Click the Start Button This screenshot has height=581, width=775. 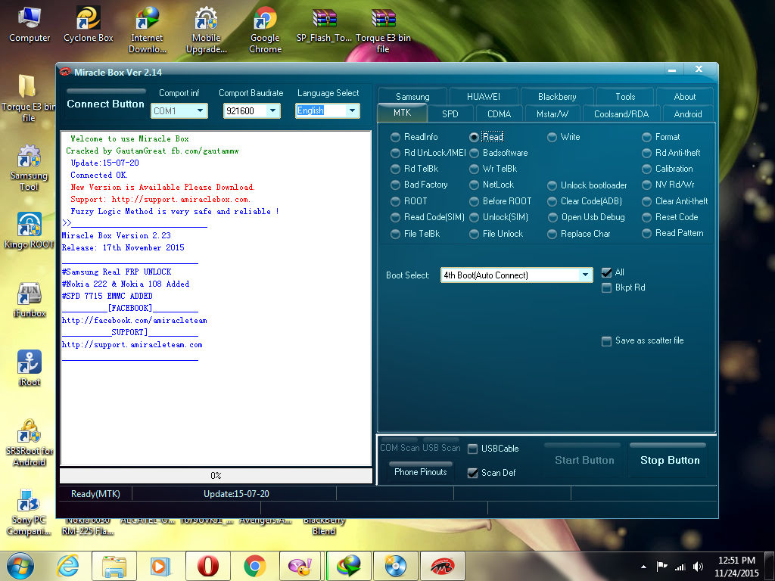tap(584, 460)
